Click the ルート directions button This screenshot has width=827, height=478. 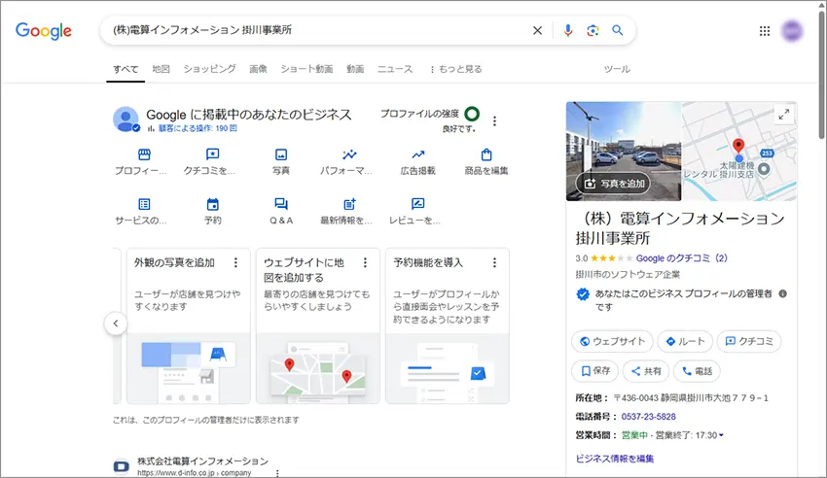tap(685, 341)
